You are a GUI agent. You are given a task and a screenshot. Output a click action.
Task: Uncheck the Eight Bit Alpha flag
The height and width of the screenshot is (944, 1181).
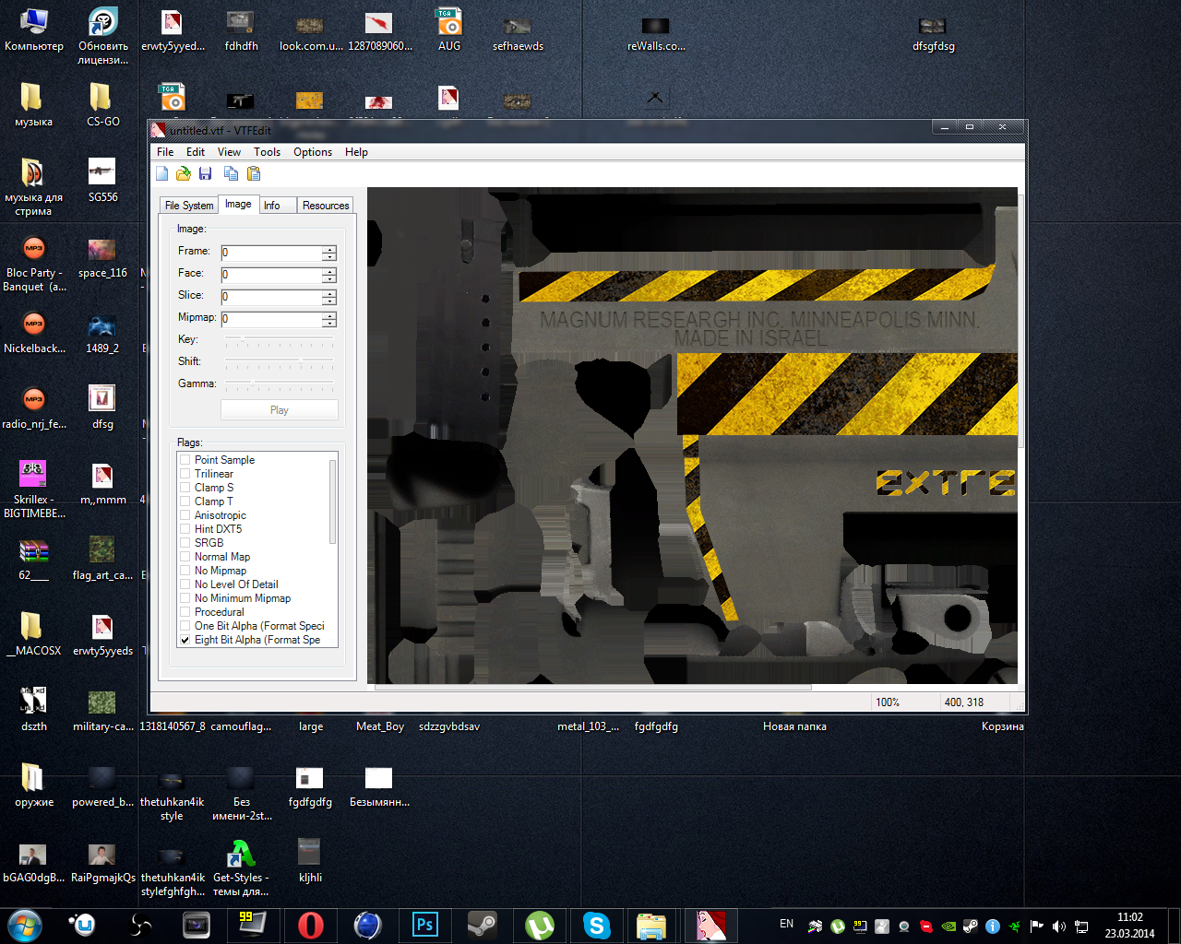pos(185,640)
